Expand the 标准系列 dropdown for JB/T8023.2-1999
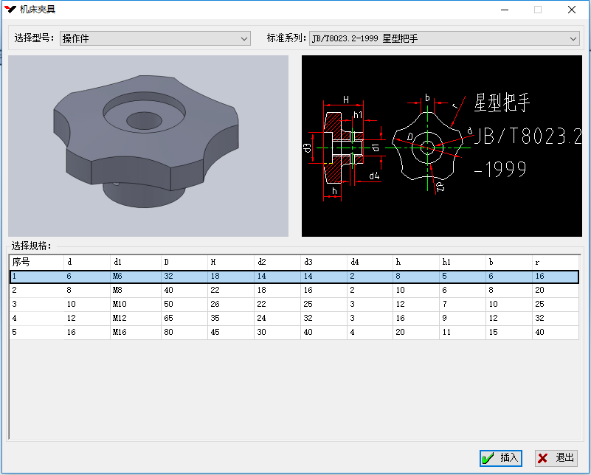 tap(444, 38)
